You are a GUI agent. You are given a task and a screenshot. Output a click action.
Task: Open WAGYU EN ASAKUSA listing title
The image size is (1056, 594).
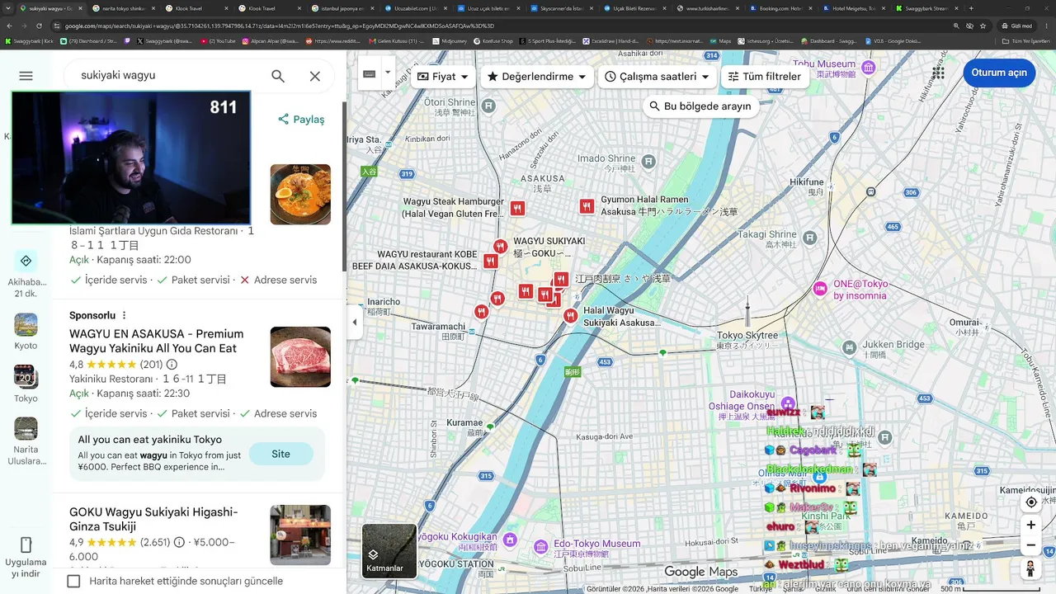pyautogui.click(x=157, y=341)
